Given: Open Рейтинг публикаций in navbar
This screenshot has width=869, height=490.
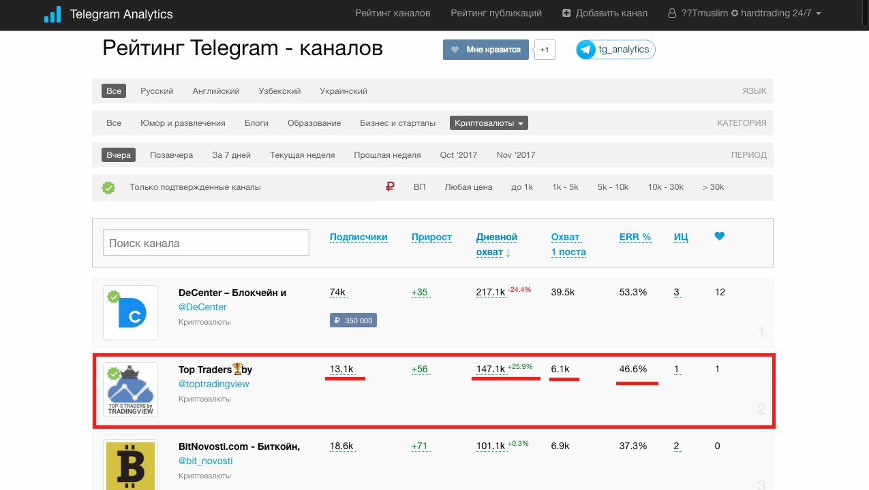Looking at the screenshot, I should (496, 13).
